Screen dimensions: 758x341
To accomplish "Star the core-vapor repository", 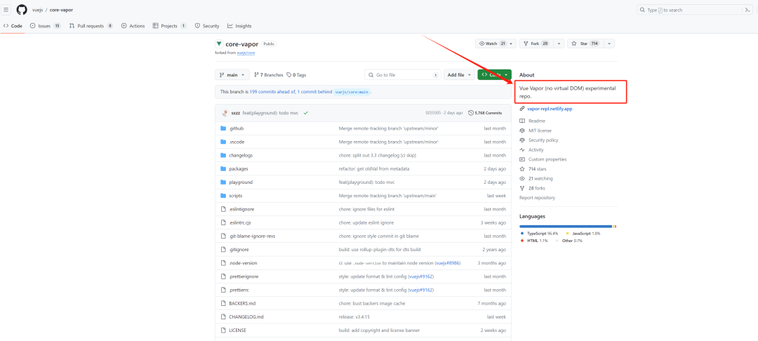I will (x=584, y=44).
